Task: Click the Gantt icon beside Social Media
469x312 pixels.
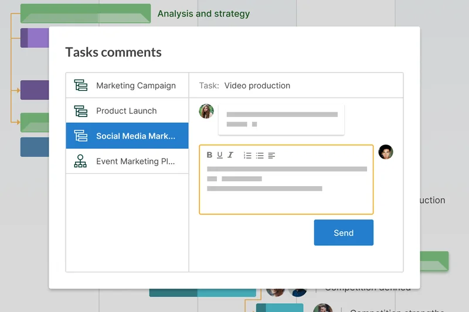Action: click(80, 136)
